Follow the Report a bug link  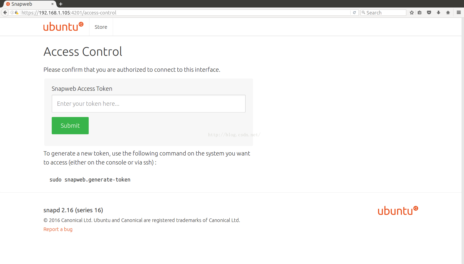point(58,229)
